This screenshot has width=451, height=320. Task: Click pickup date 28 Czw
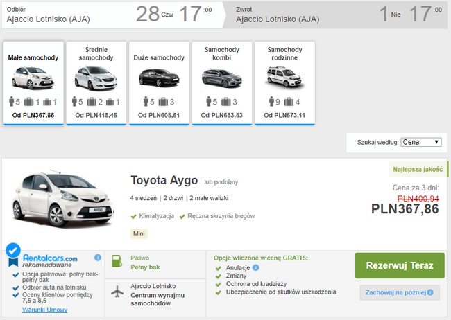click(155, 14)
